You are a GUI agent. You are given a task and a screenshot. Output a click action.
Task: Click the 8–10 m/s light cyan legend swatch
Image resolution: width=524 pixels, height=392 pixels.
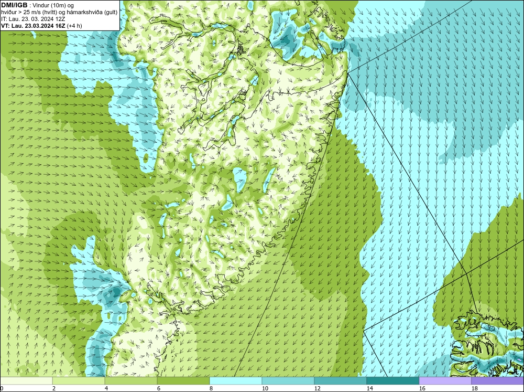pyautogui.click(x=236, y=380)
